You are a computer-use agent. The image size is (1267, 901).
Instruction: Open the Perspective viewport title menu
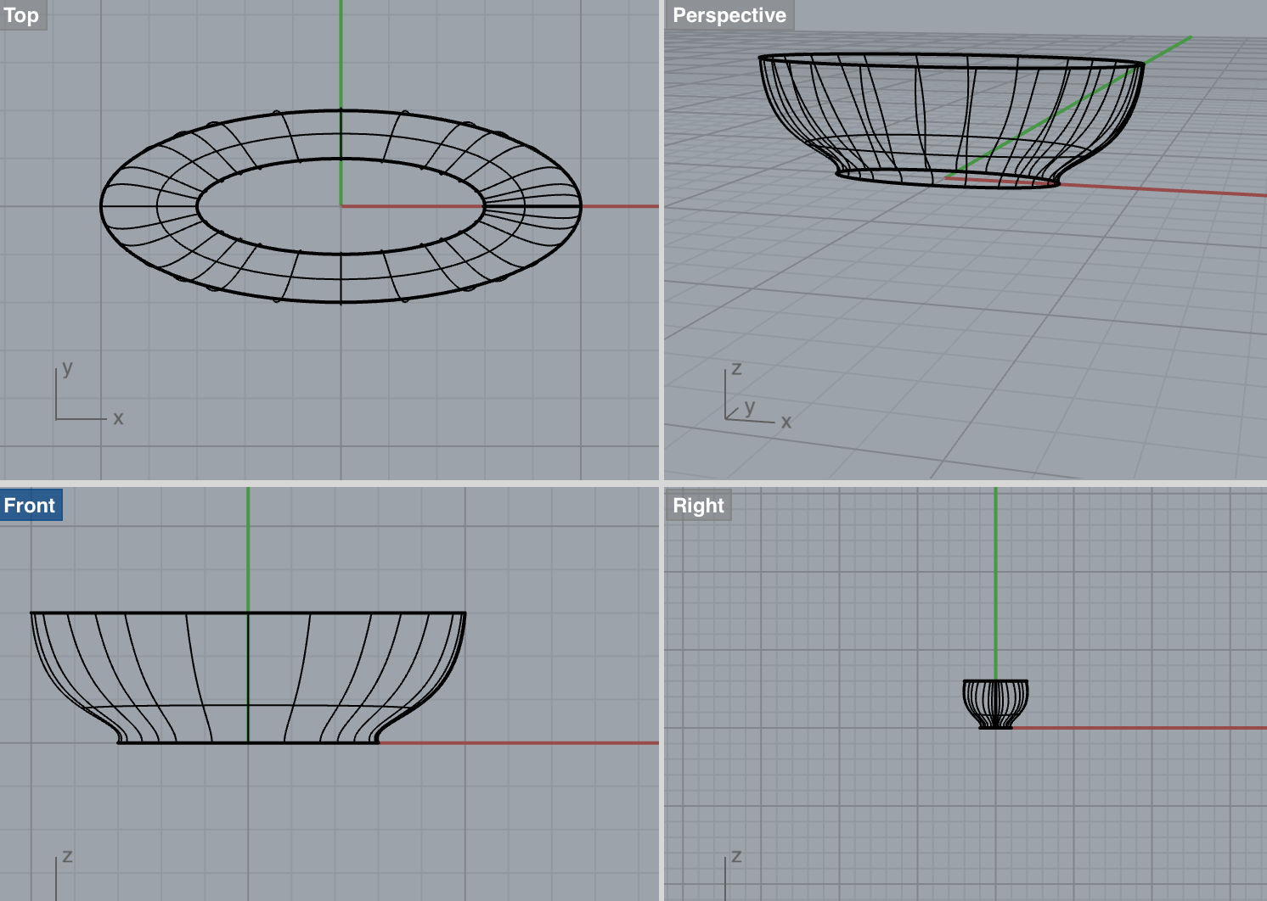(x=729, y=14)
